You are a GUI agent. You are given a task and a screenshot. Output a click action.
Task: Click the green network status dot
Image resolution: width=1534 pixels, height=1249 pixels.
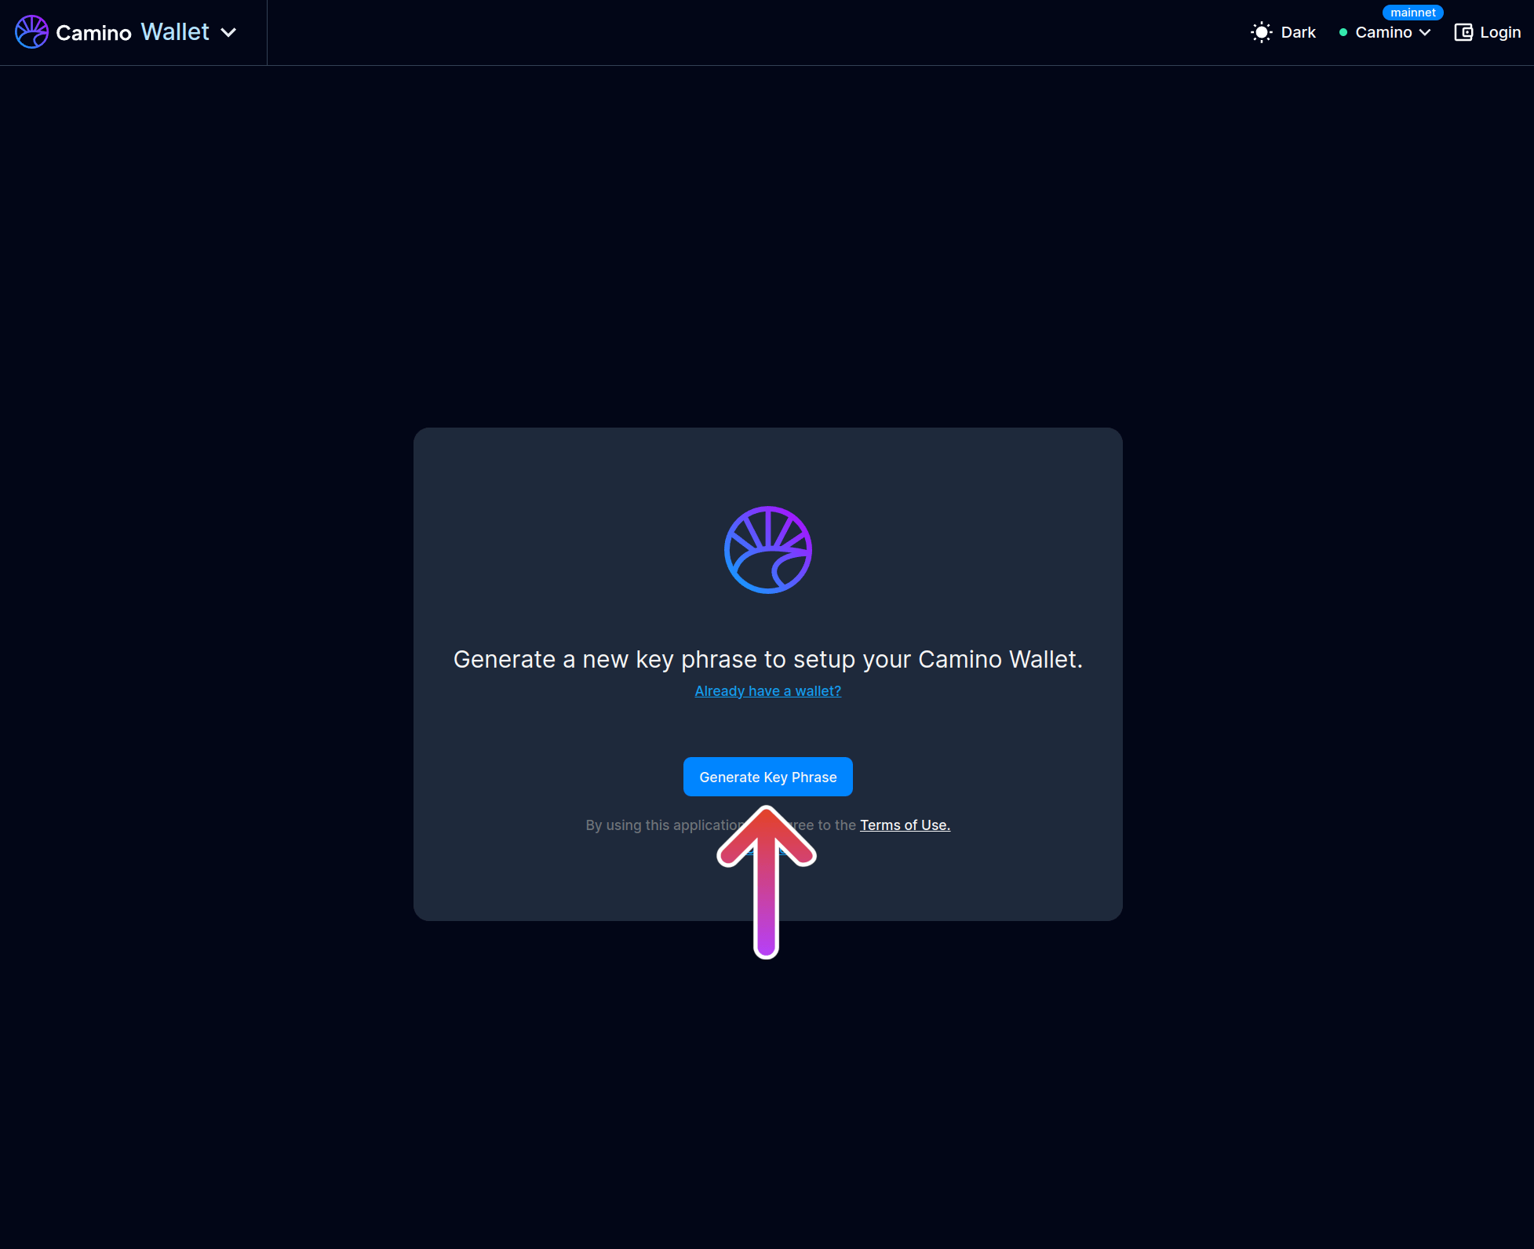pyautogui.click(x=1343, y=33)
